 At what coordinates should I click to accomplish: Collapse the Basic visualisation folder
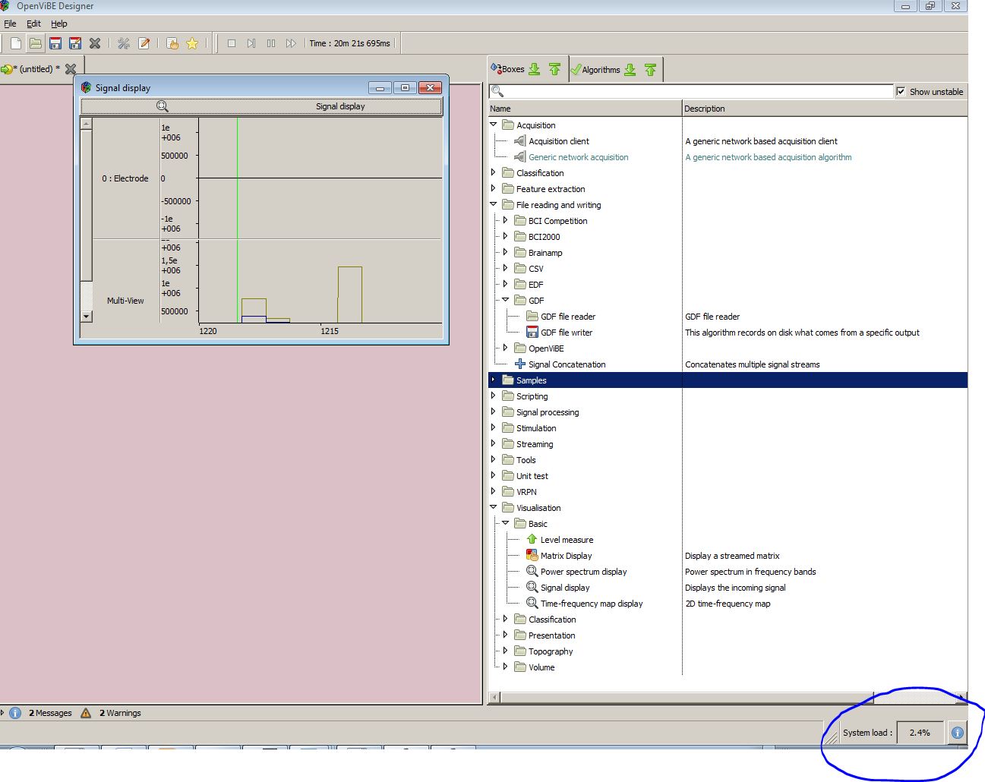coord(506,523)
